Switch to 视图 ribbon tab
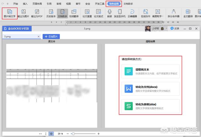The image size is (201, 137). tap(68, 4)
